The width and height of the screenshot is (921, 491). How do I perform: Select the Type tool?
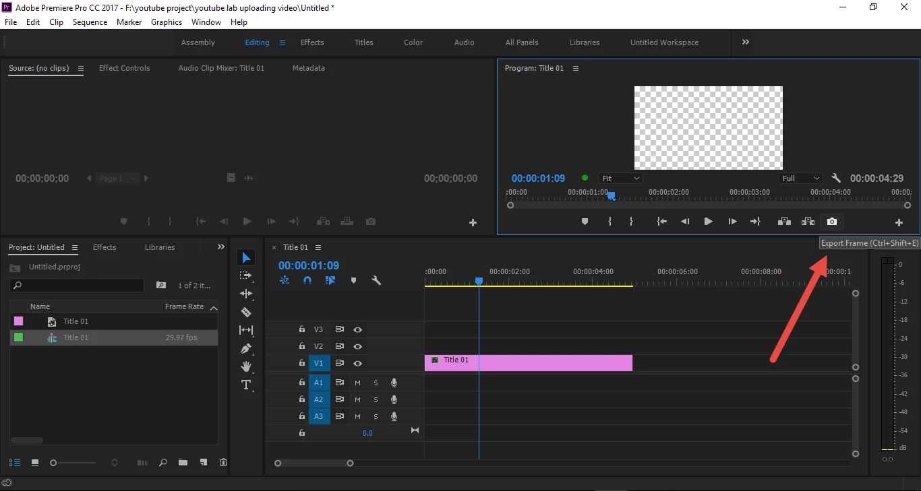pyautogui.click(x=246, y=385)
